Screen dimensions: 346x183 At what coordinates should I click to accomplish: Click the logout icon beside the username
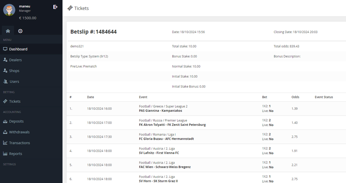tap(55, 7)
